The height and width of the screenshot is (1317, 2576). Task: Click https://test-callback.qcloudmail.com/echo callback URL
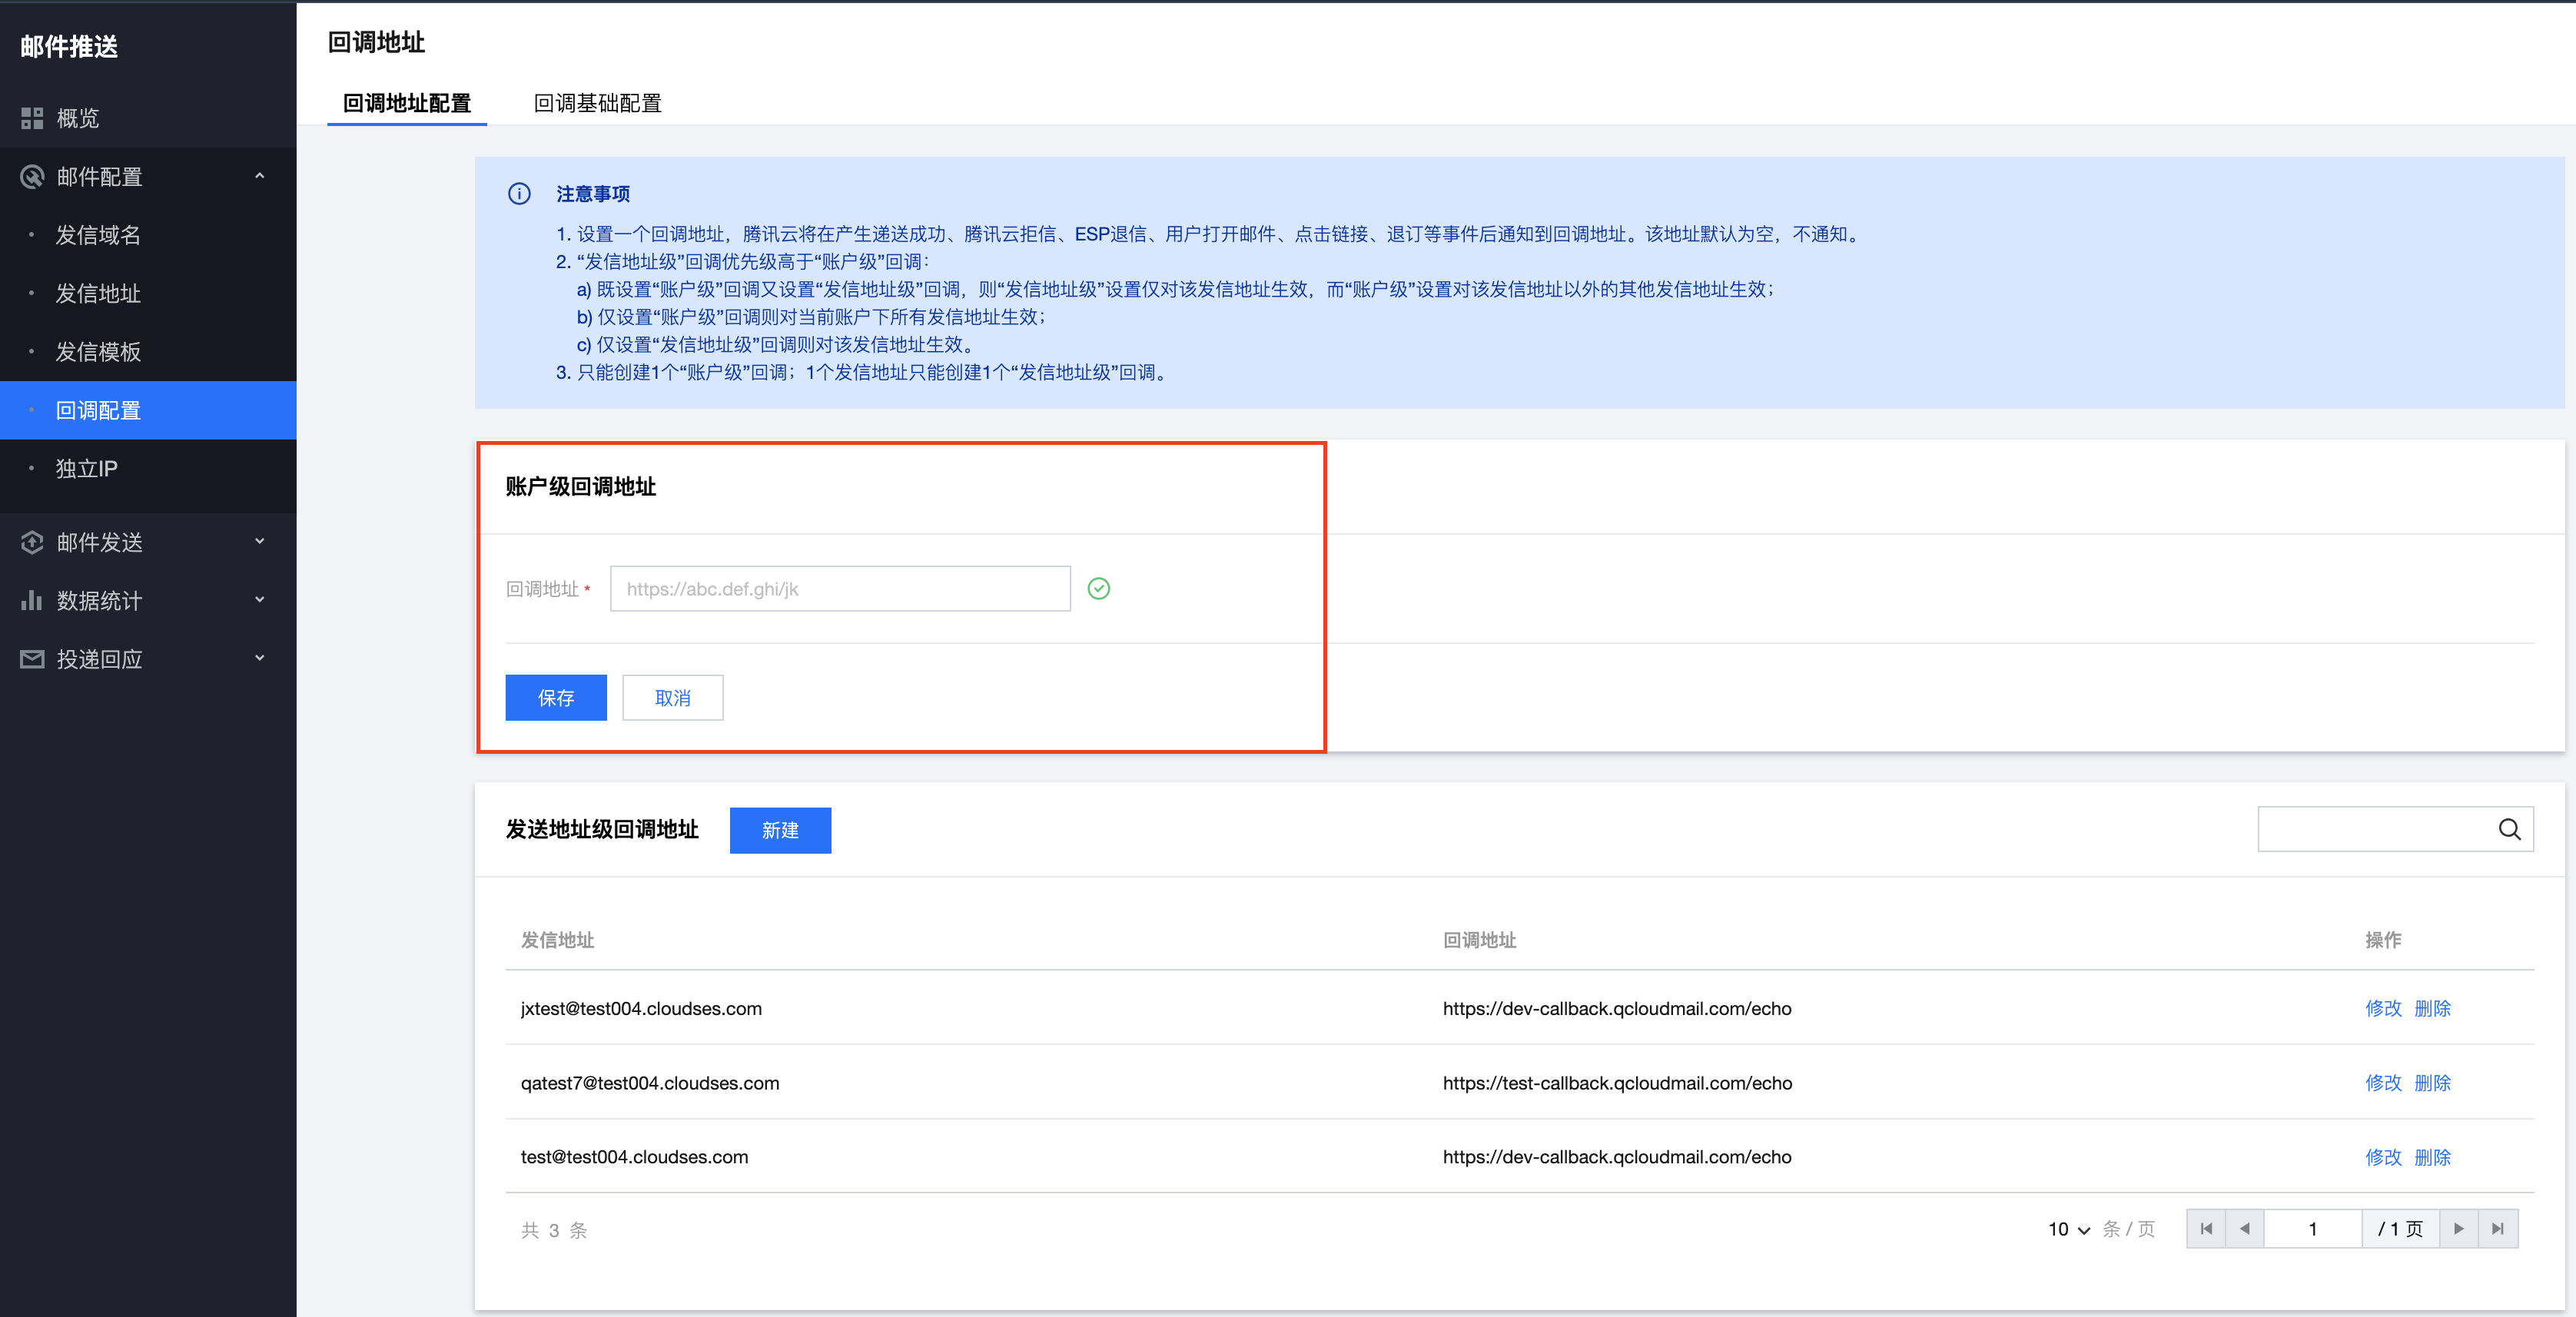pyautogui.click(x=1617, y=1083)
